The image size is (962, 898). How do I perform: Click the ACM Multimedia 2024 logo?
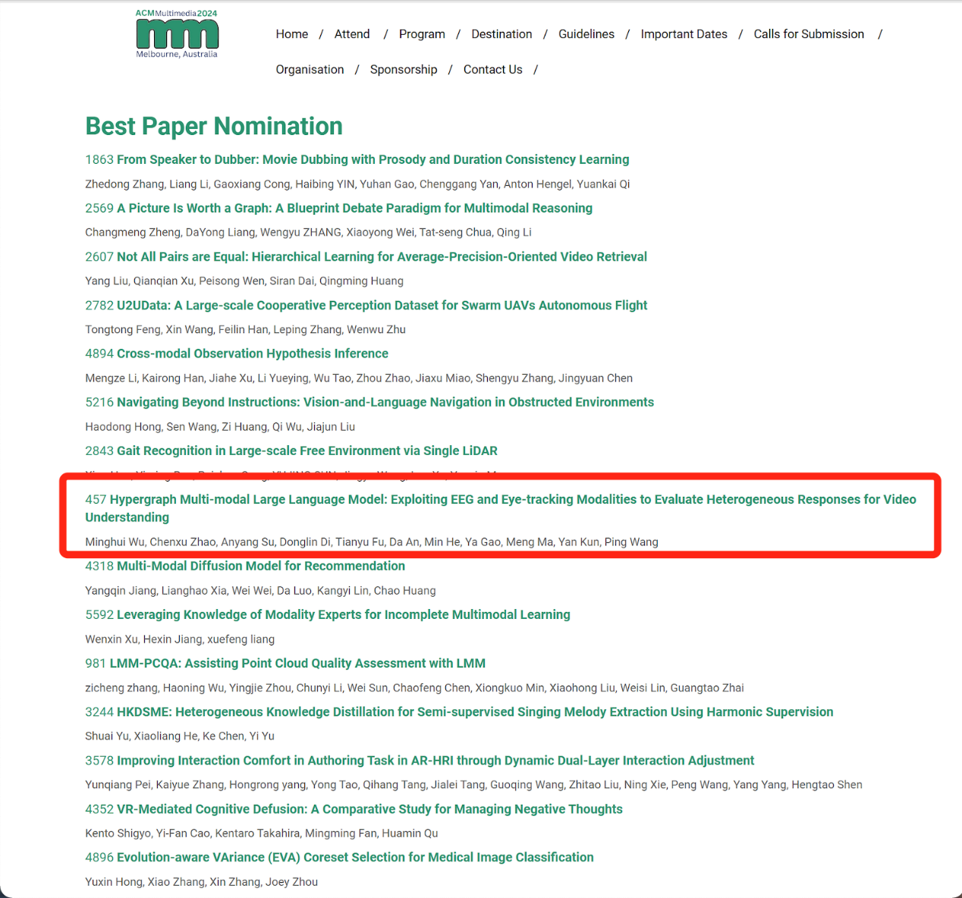click(177, 34)
